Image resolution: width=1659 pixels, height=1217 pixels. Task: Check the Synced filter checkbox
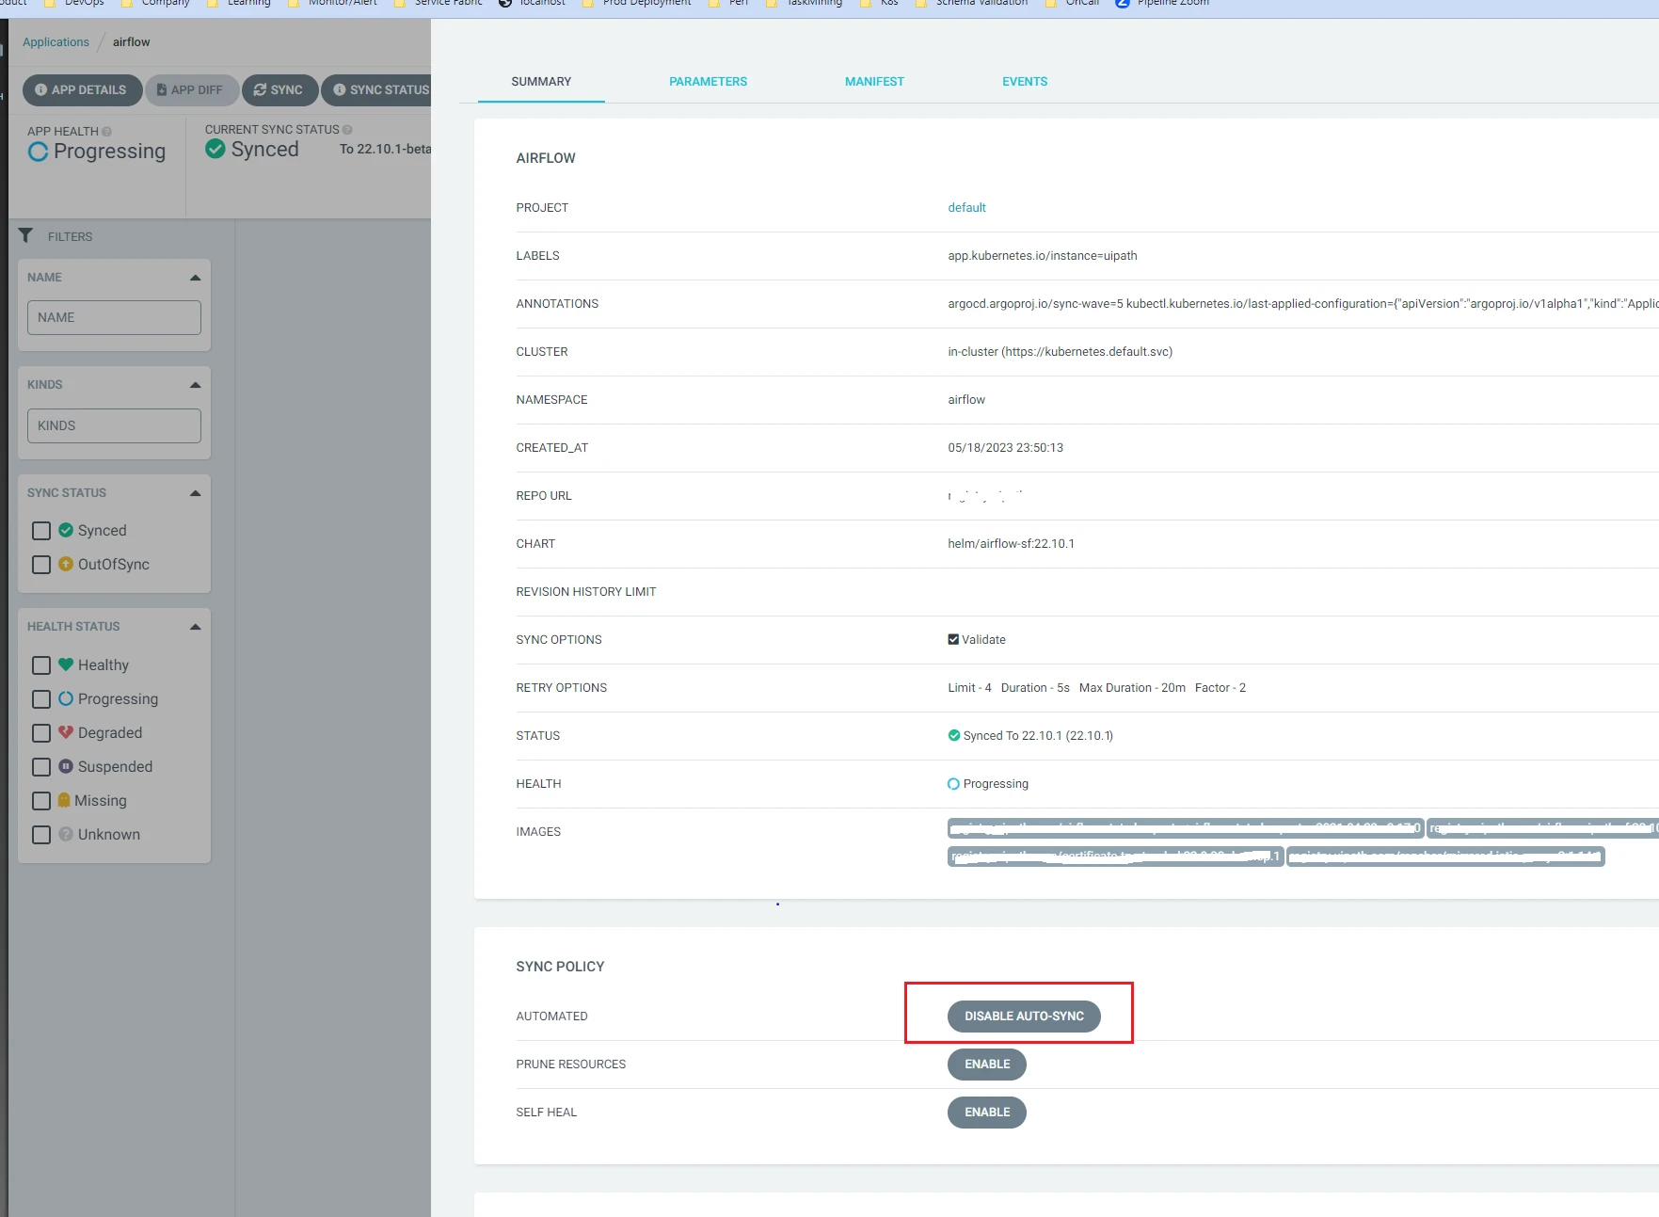(x=41, y=531)
